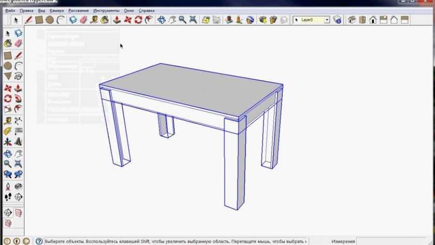Activate the Orbit tool in top toolbar
This screenshot has height=245, width=435.
(162, 20)
